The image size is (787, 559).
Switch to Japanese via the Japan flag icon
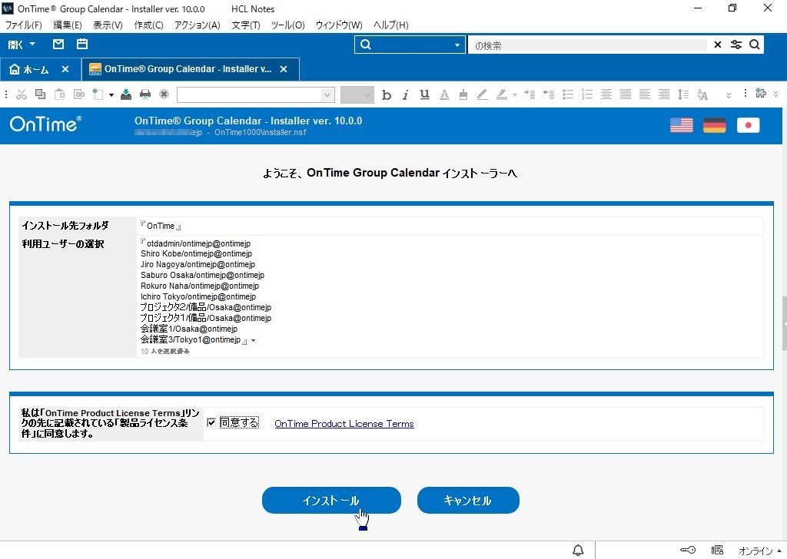click(x=748, y=124)
